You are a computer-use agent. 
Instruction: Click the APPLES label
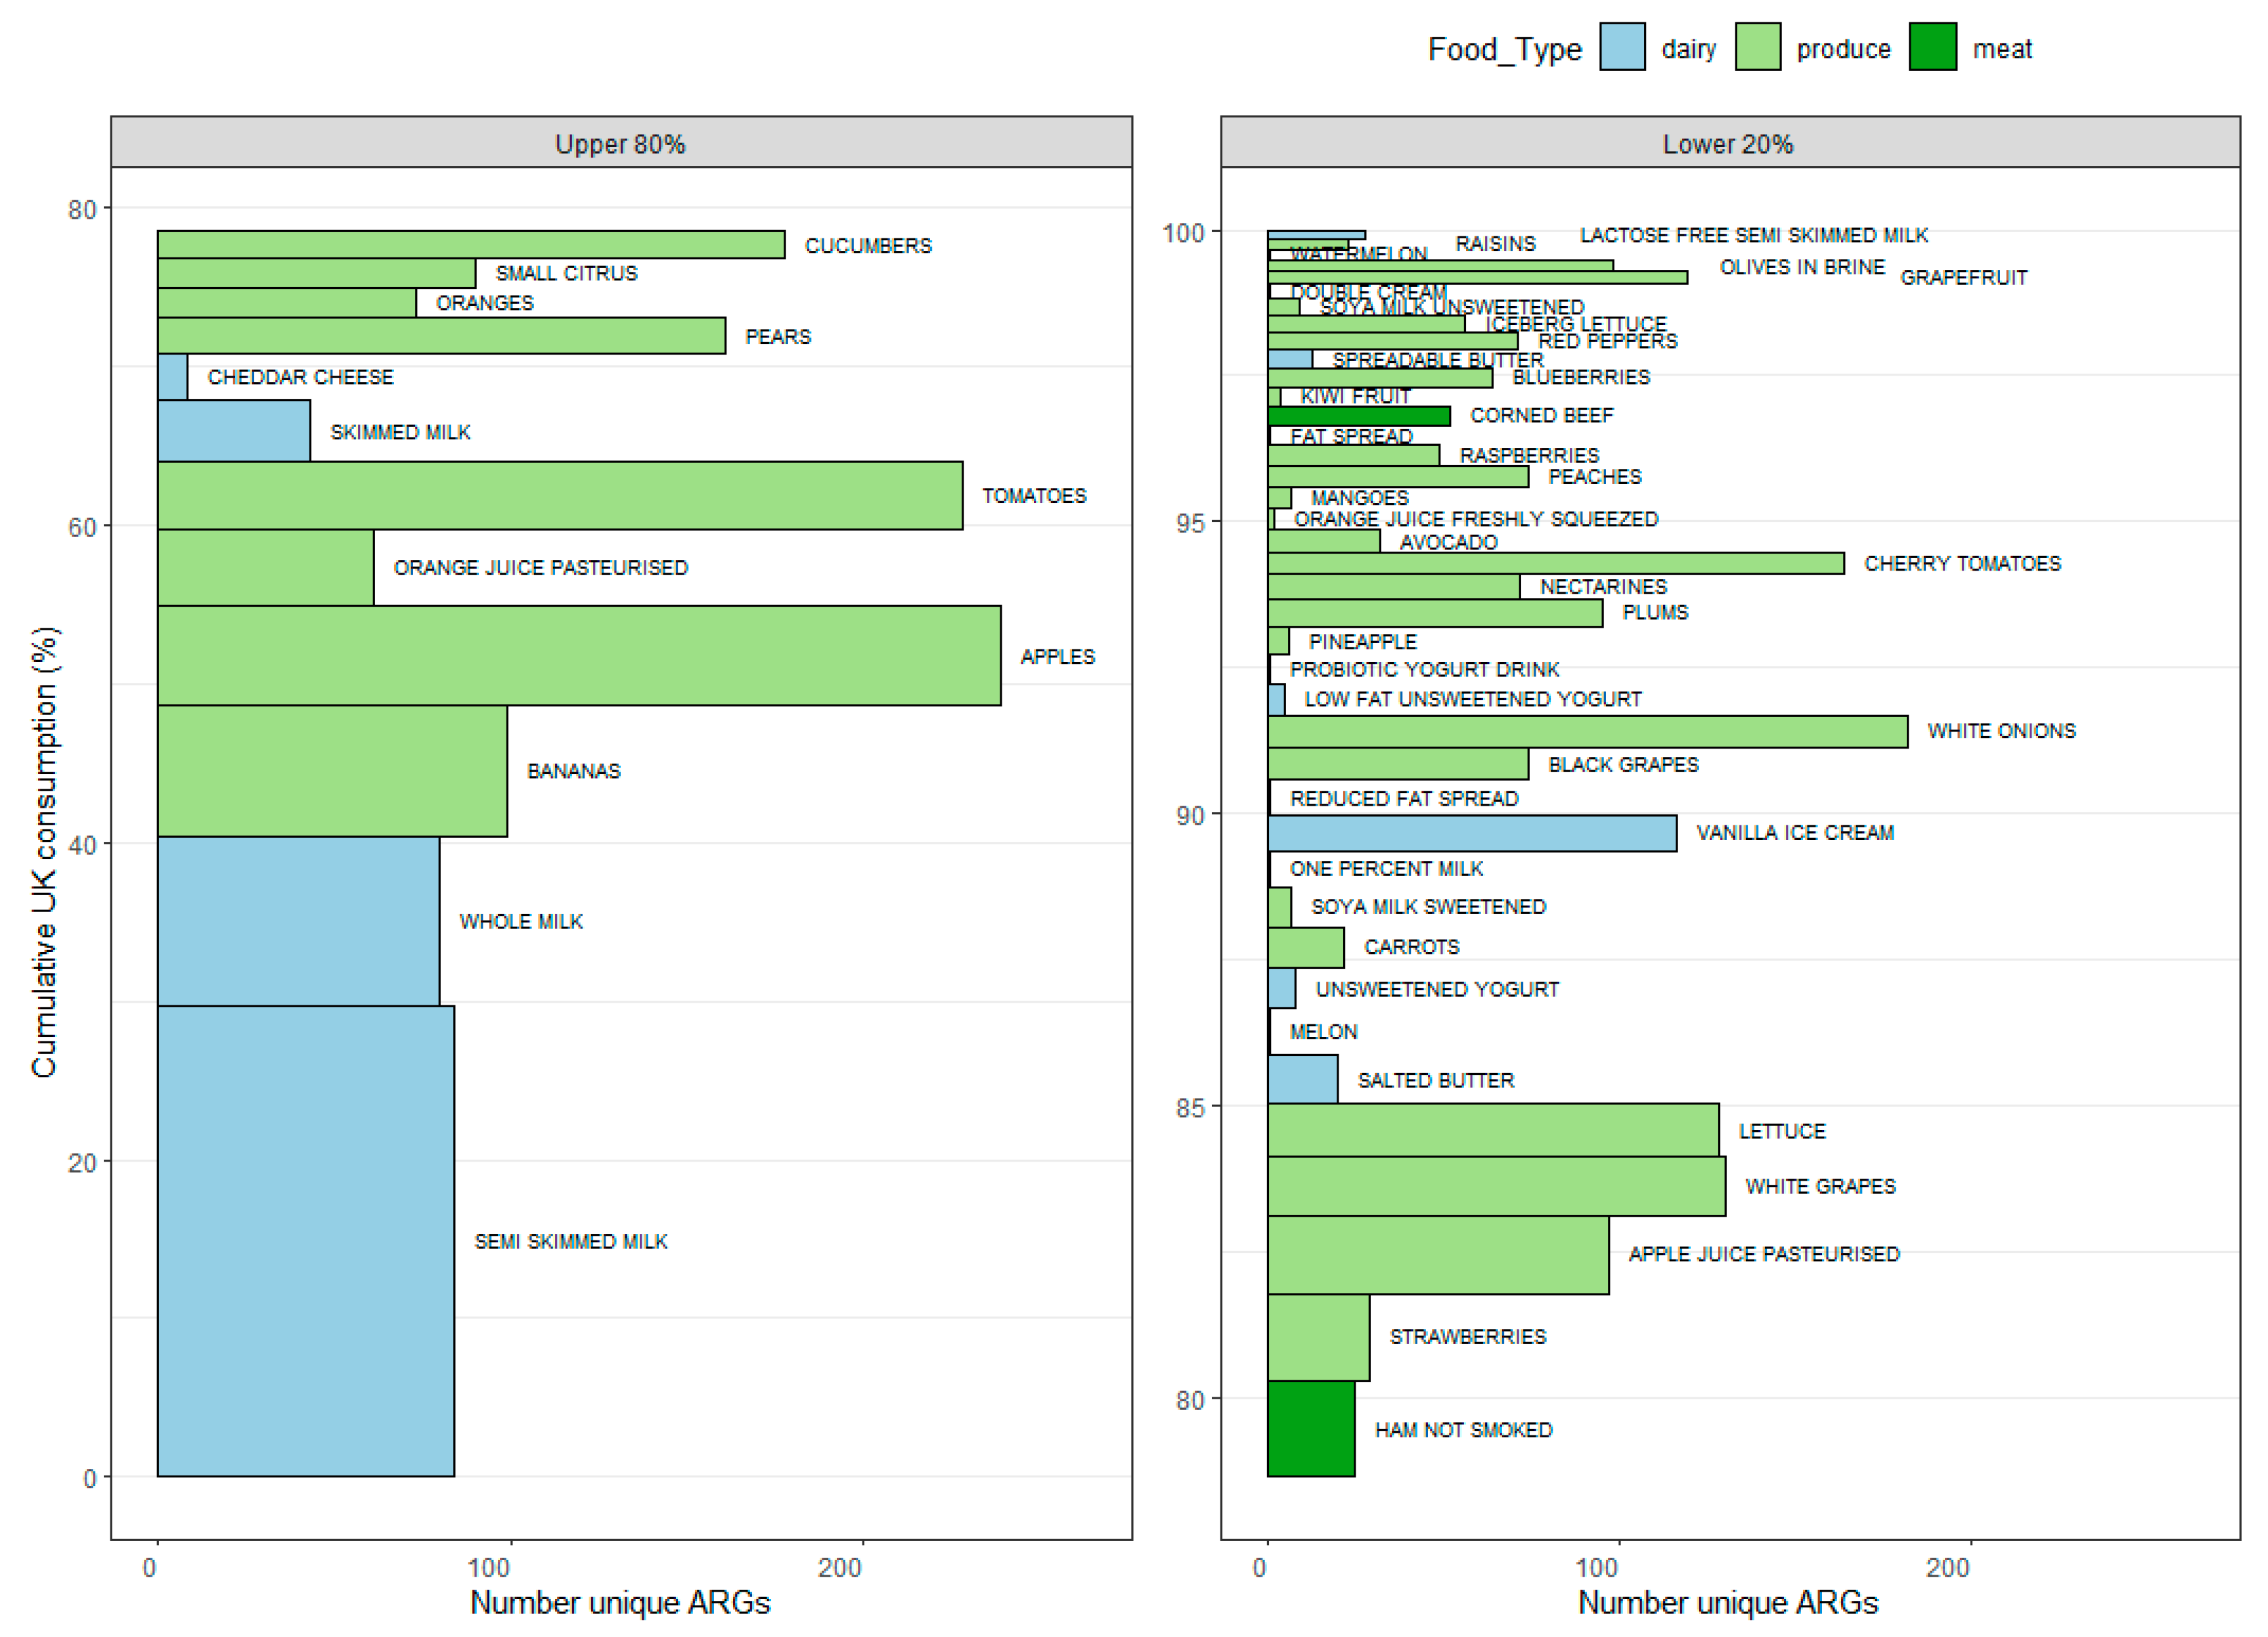(1058, 657)
